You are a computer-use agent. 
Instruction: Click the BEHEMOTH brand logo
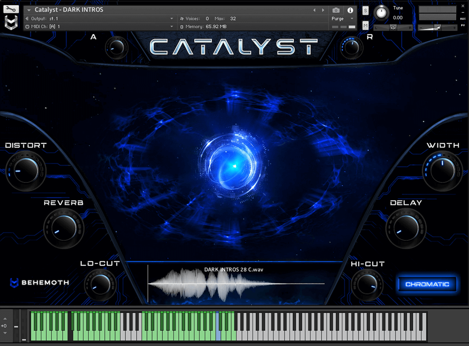(40, 283)
